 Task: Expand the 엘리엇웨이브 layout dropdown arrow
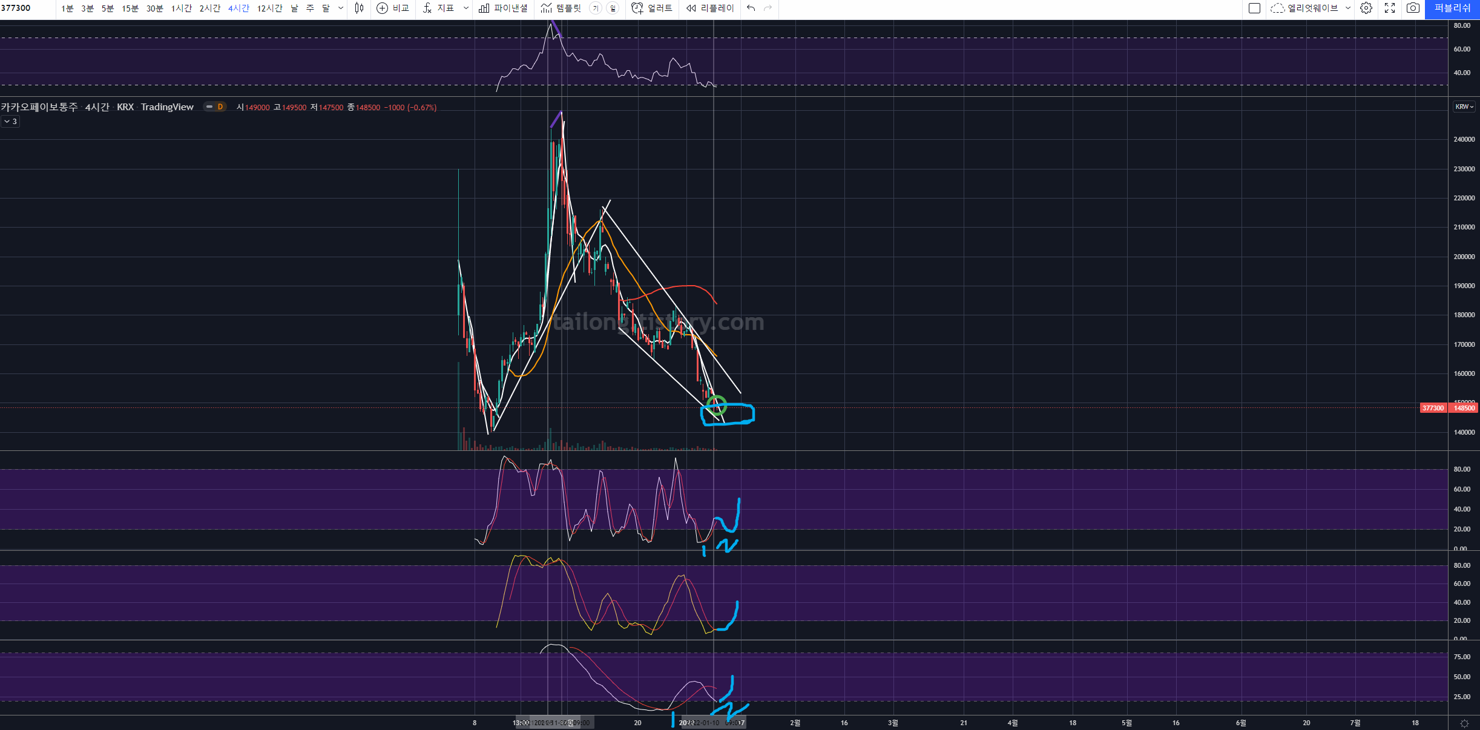[x=1348, y=8]
